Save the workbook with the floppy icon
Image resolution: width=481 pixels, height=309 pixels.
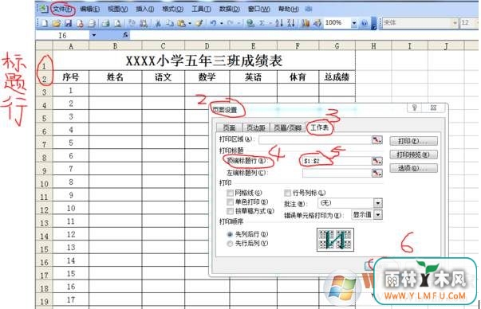click(x=68, y=23)
